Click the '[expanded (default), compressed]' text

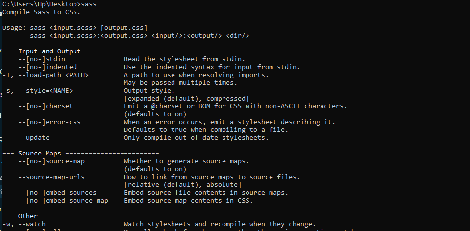(186, 99)
